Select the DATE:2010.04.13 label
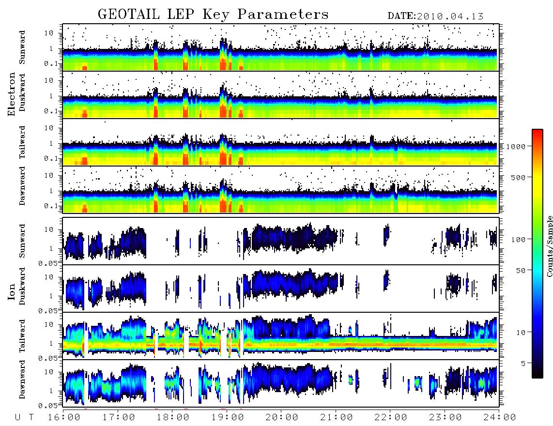Viewport: 553px width, 426px height. pos(435,16)
